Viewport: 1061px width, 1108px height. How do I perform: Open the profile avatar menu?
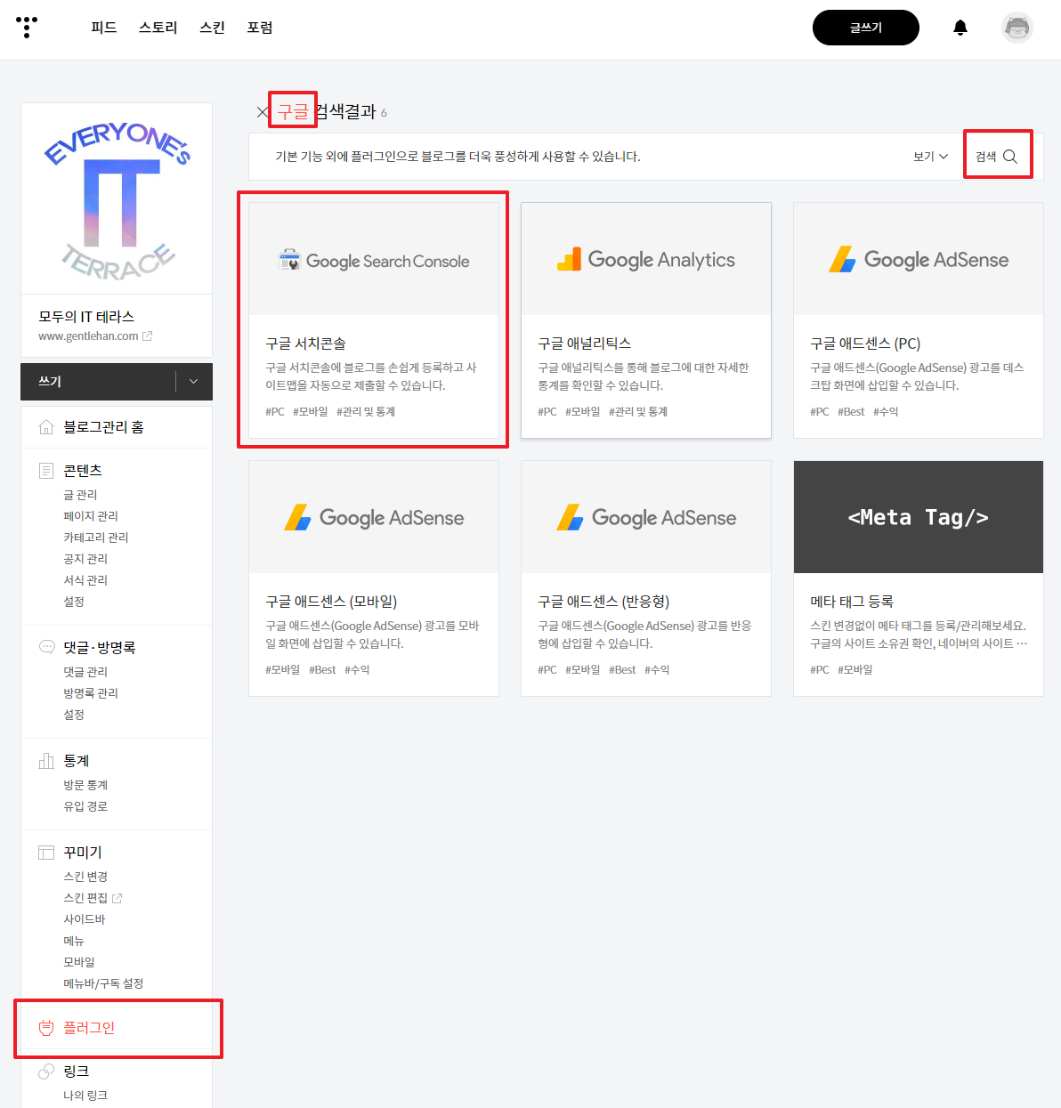point(1017,28)
